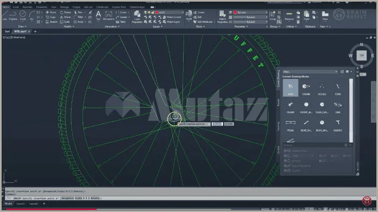Switch to the Layout1 tab
Screen dimensions: 378x212
21,204
